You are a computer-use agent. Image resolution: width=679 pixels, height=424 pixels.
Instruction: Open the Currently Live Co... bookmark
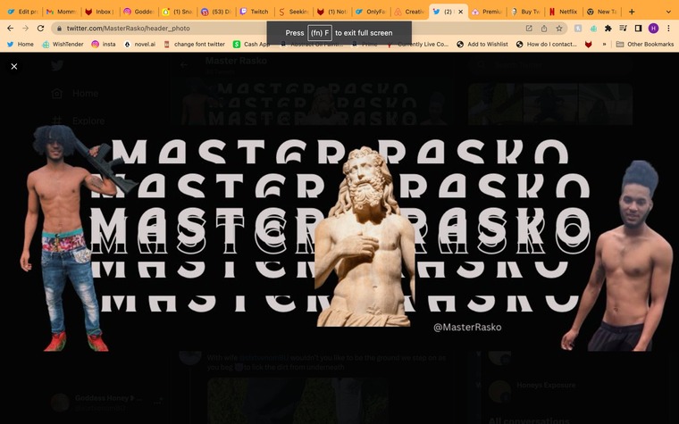click(x=417, y=44)
